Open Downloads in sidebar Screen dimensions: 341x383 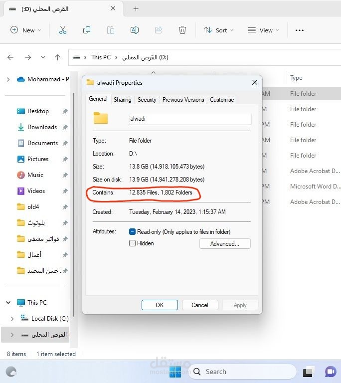point(42,127)
